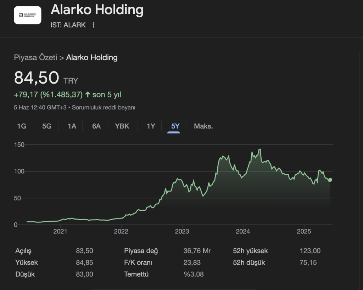Open the Sorumluluk reddi beyanı link
The height and width of the screenshot is (290, 363).
coord(104,107)
